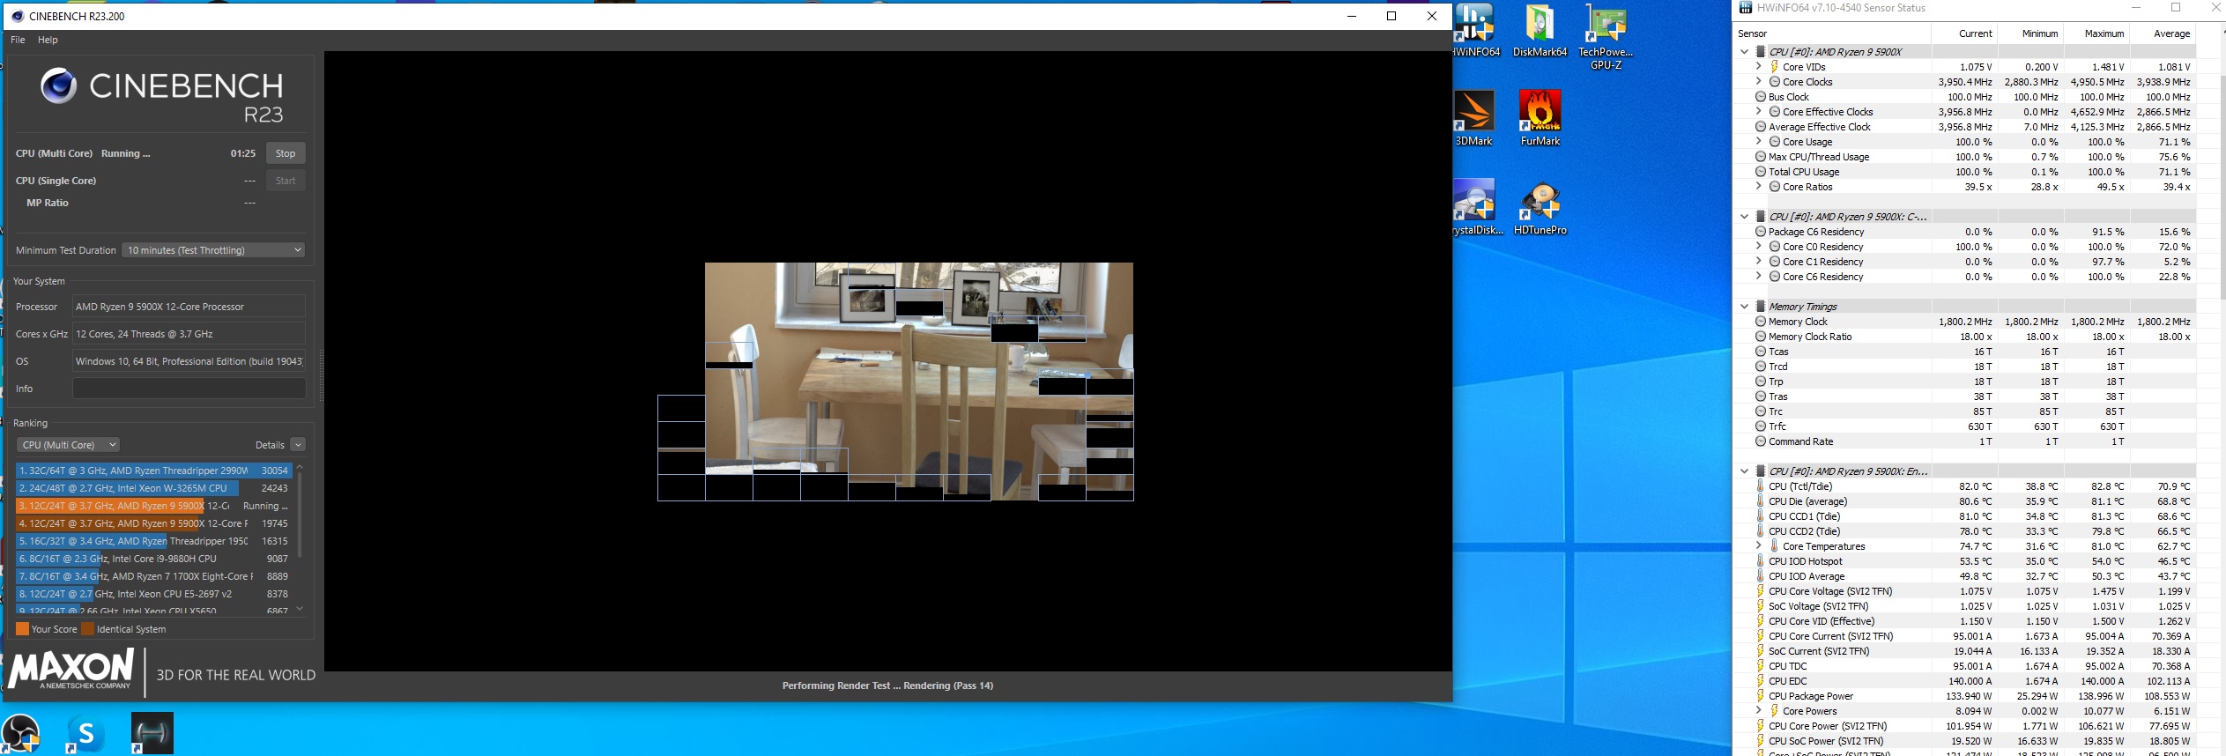Expand the Core VIDs row

click(1759, 67)
